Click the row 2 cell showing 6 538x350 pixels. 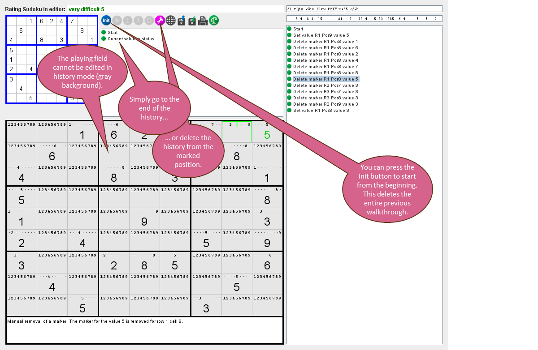pyautogui.click(x=52, y=154)
